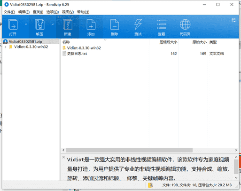Click the toolbar layout grid icon
This screenshot has height=191, width=241.
point(233,20)
